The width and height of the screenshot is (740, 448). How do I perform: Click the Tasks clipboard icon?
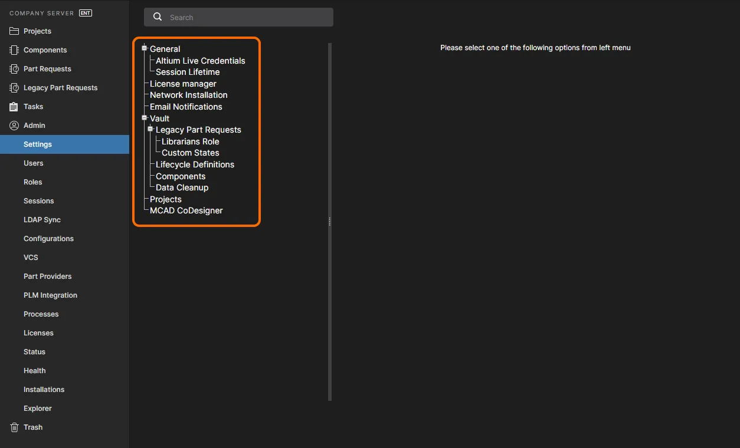14,107
